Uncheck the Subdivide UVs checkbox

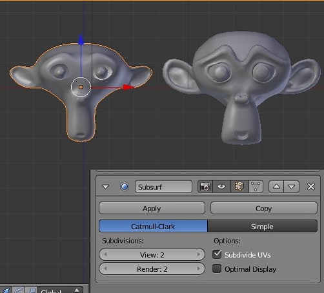click(x=217, y=254)
